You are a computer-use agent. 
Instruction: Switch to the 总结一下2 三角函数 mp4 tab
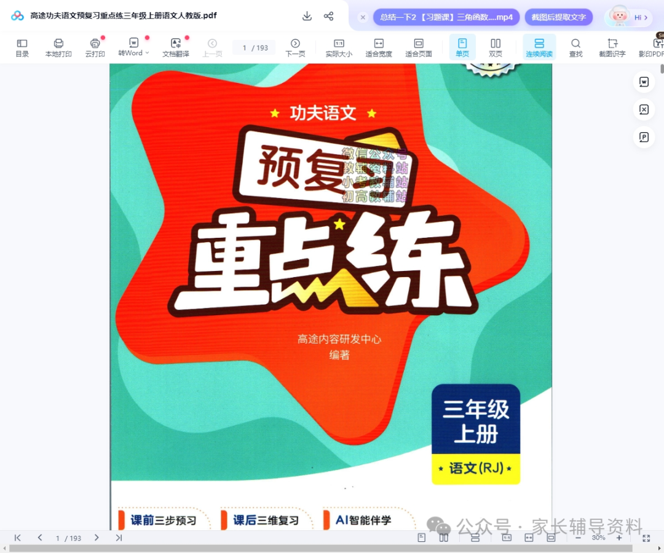click(446, 17)
